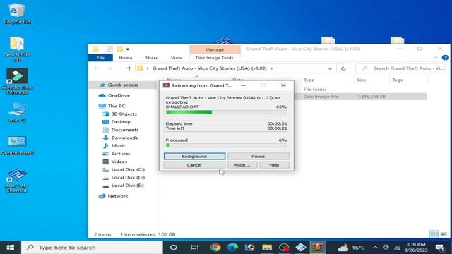The image size is (452, 254).
Task: Open the View ribbon tab
Action: (177, 58)
